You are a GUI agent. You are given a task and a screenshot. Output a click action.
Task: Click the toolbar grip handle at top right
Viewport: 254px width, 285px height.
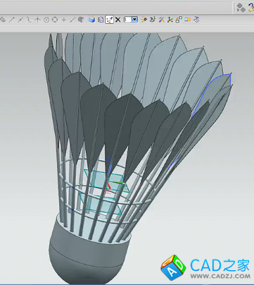[x=234, y=8]
